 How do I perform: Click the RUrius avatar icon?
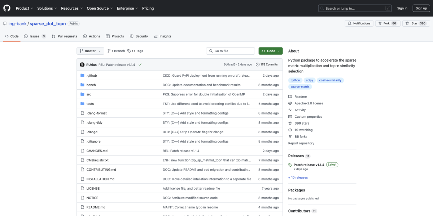pos(83,65)
